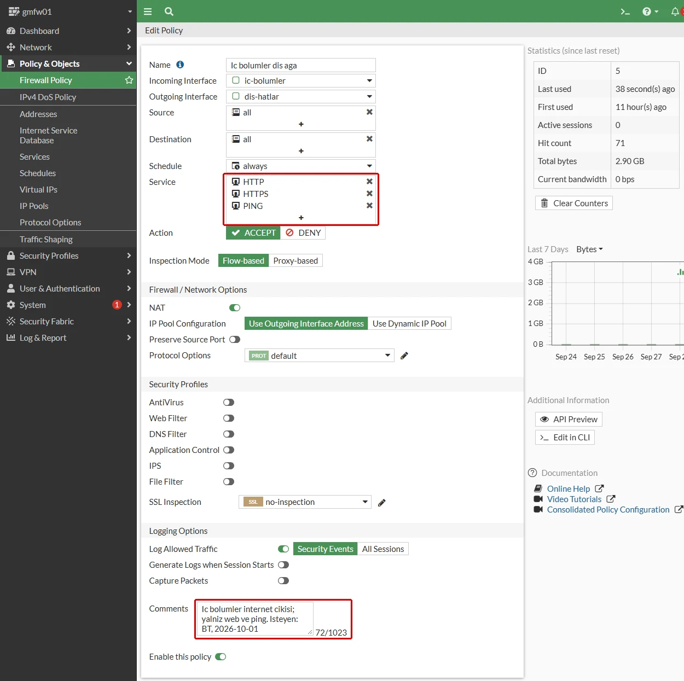Screen dimensions: 684x681
Task: Enable the Application Control toggle
Action: pyautogui.click(x=229, y=450)
